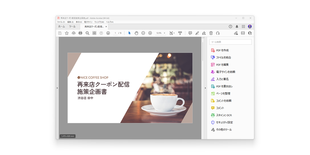Rotate the page with the circular arrow

point(218,33)
